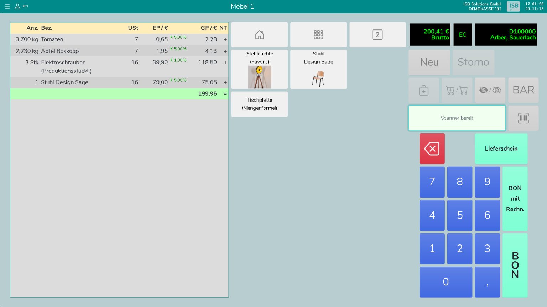Viewport: 547px width, 307px height.
Task: Click the shopping bag add icon
Action: pos(423,91)
